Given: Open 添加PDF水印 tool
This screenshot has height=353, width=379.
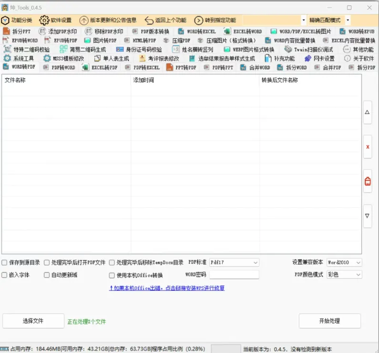Looking at the screenshot, I should 58,31.
